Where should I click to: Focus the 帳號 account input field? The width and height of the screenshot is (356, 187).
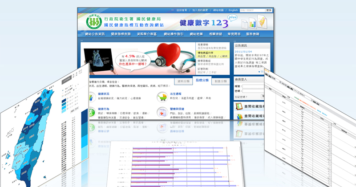(253, 86)
